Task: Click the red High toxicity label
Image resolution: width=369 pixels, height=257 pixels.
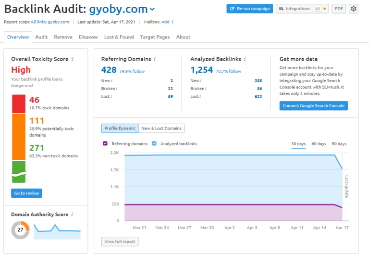Action: coord(21,70)
